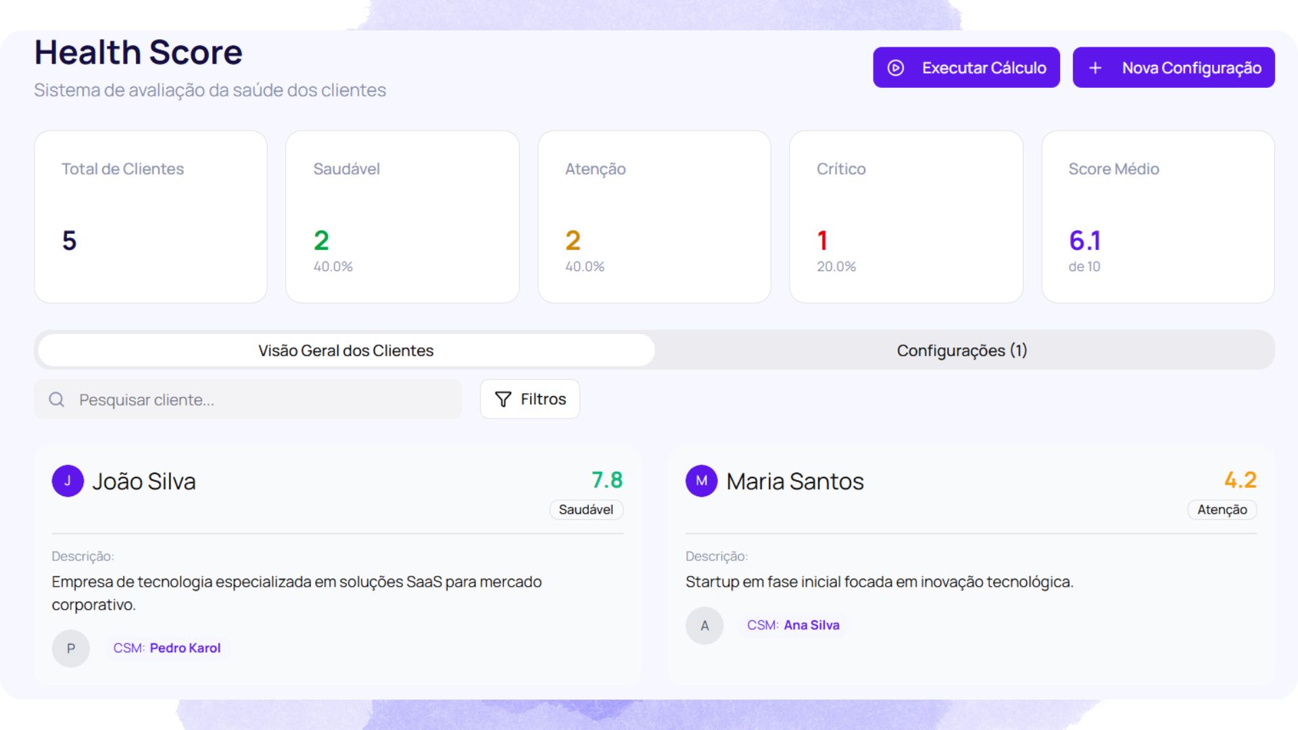Click the funnel filter icon
1298x730 pixels.
click(x=503, y=399)
